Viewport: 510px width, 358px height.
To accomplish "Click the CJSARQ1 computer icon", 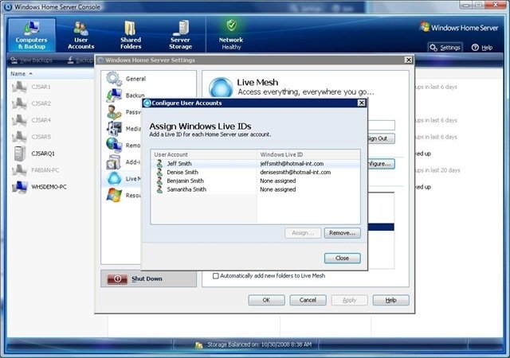I will pyautogui.click(x=19, y=154).
